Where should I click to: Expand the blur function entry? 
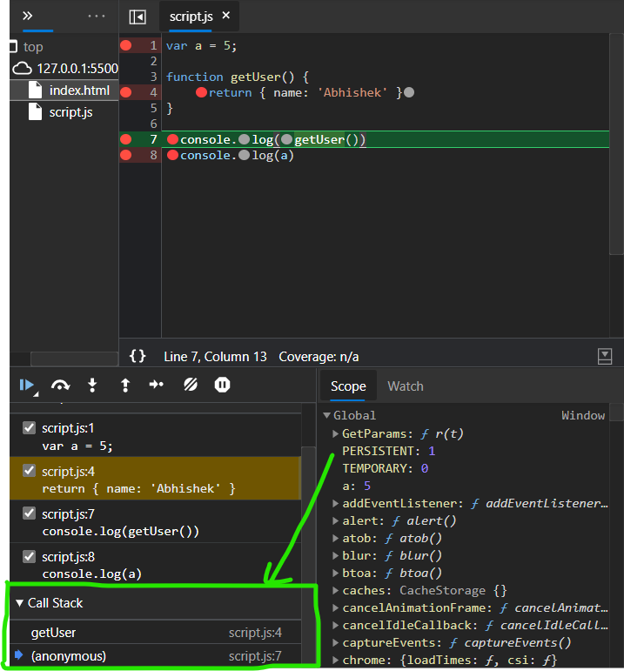click(336, 556)
